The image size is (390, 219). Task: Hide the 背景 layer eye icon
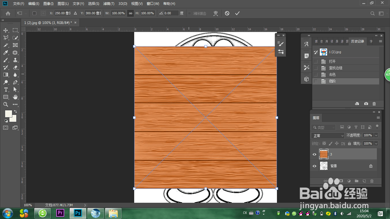tap(314, 166)
